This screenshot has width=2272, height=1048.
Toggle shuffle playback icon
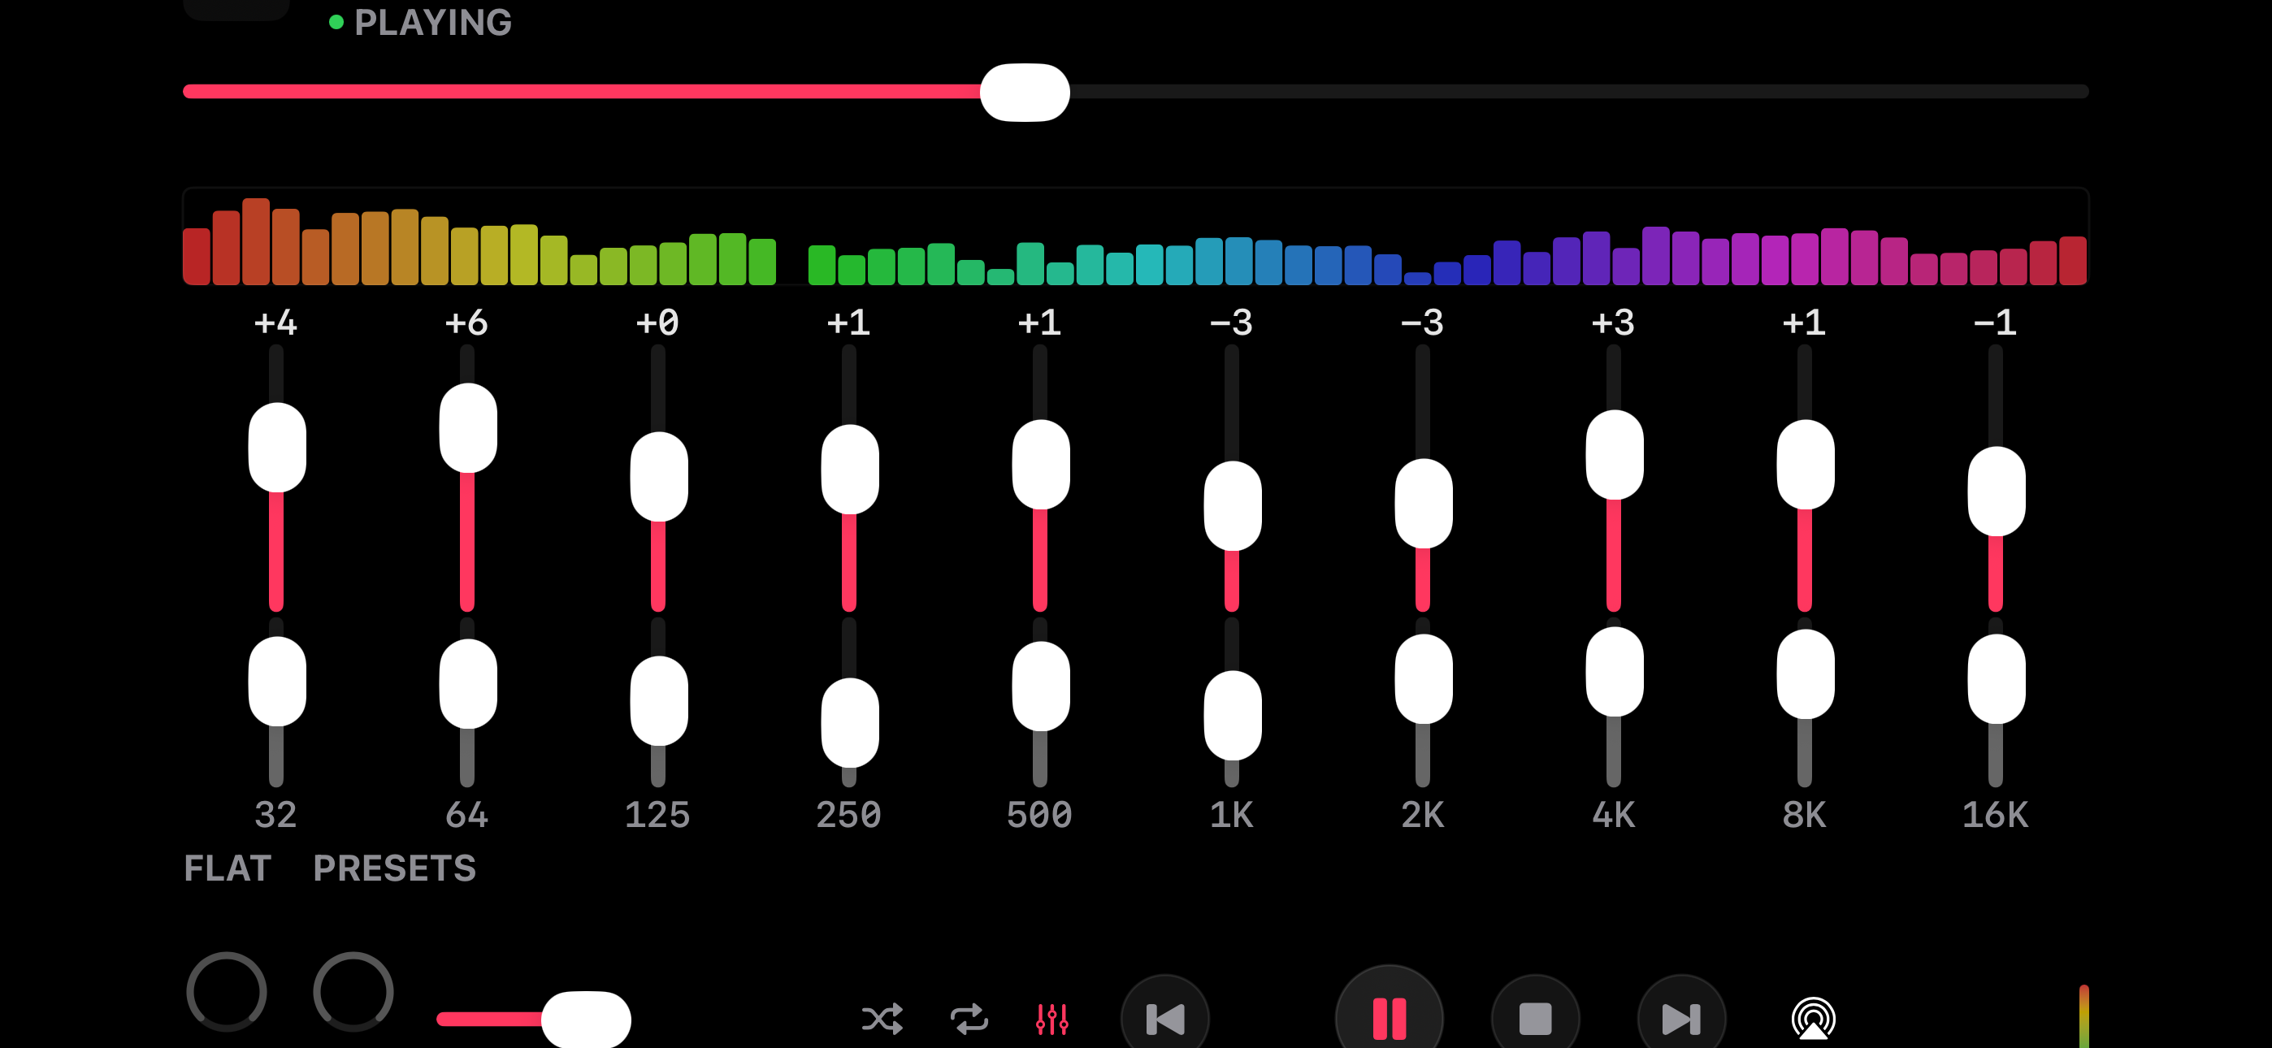[881, 1019]
